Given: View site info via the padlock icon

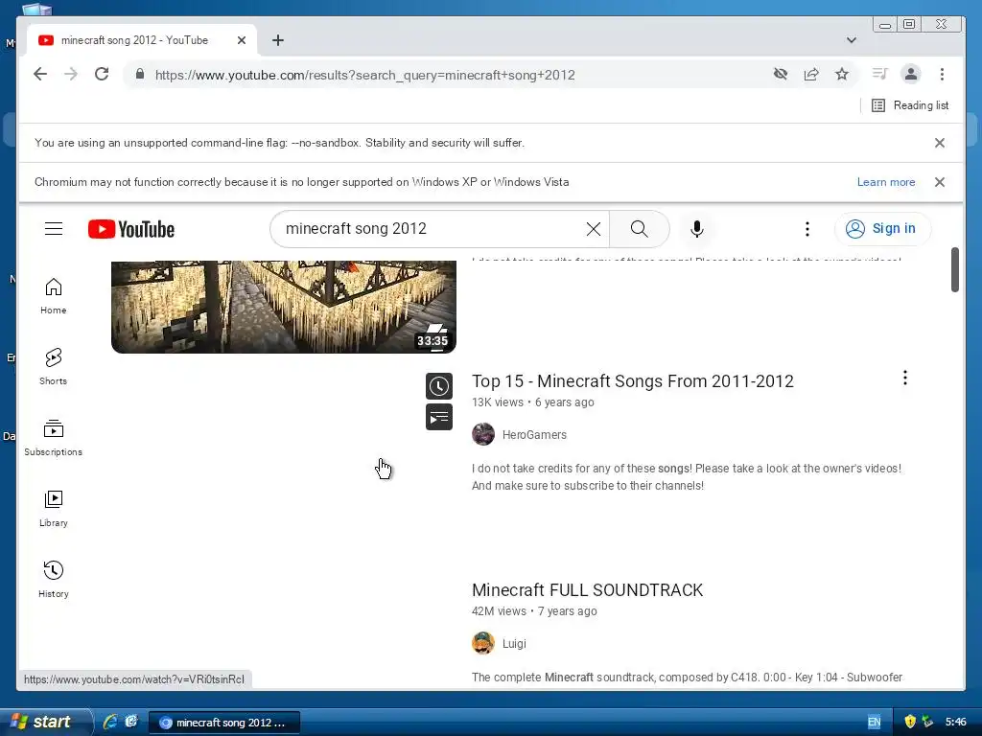Looking at the screenshot, I should [x=140, y=75].
